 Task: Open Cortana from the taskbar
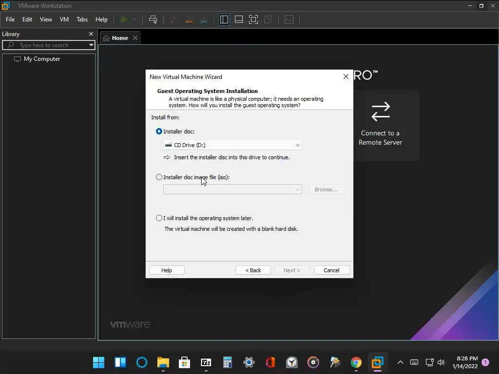point(142,362)
